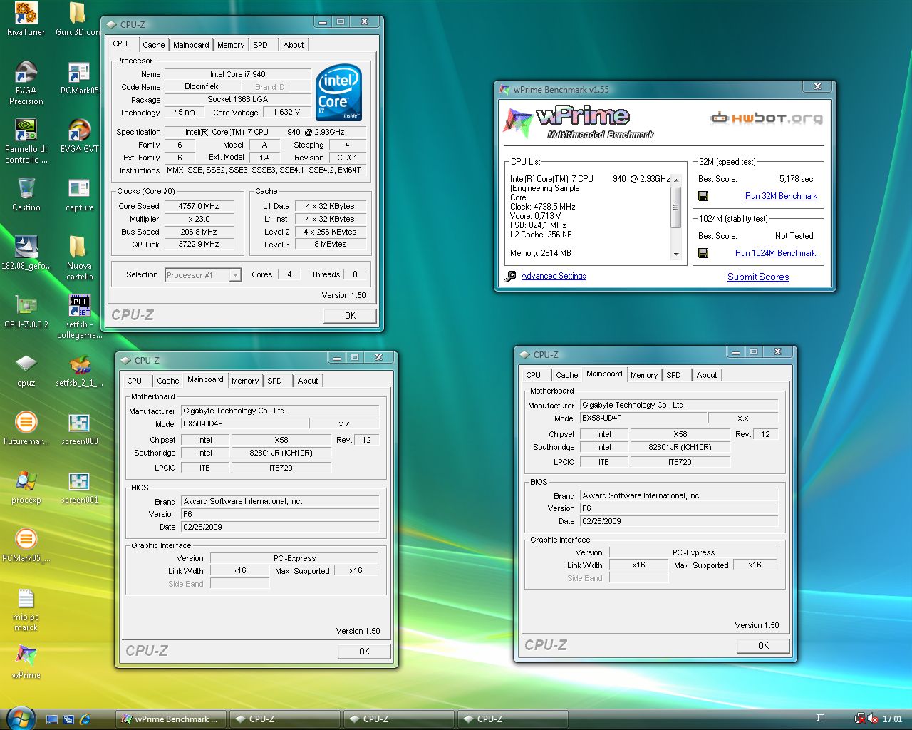
Task: Click wPrime Benchmark taskbar button
Action: coord(171,719)
